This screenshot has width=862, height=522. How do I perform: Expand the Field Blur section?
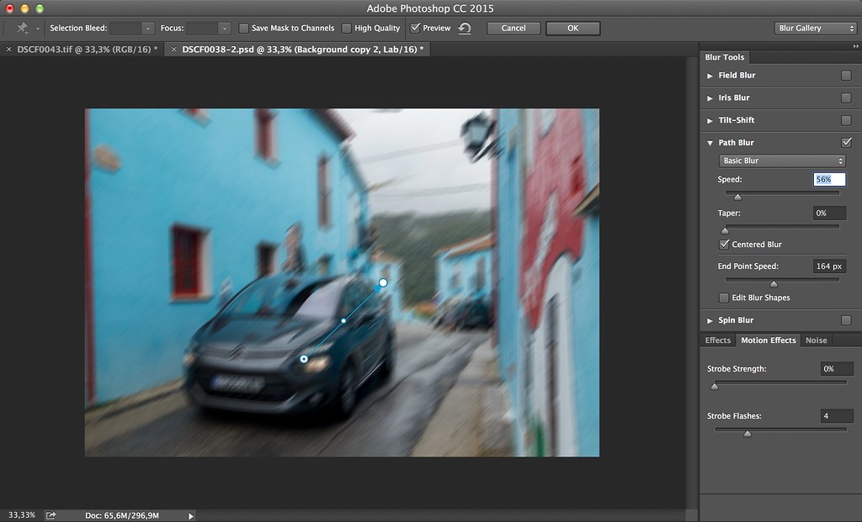point(710,76)
